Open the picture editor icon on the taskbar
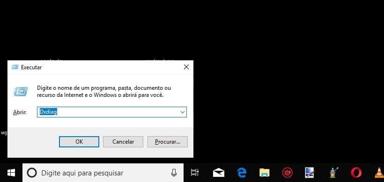 tap(310, 173)
